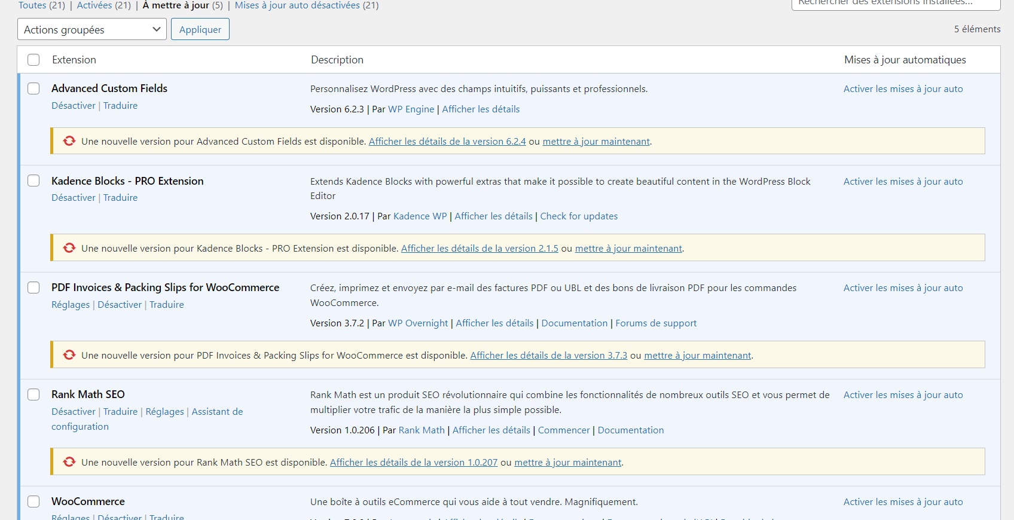Enable auto updates for Advanced Custom Fields
Screen dimensions: 1014x520
pyautogui.click(x=903, y=88)
